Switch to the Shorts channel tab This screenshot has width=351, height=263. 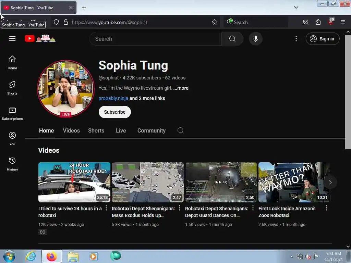[x=96, y=130]
